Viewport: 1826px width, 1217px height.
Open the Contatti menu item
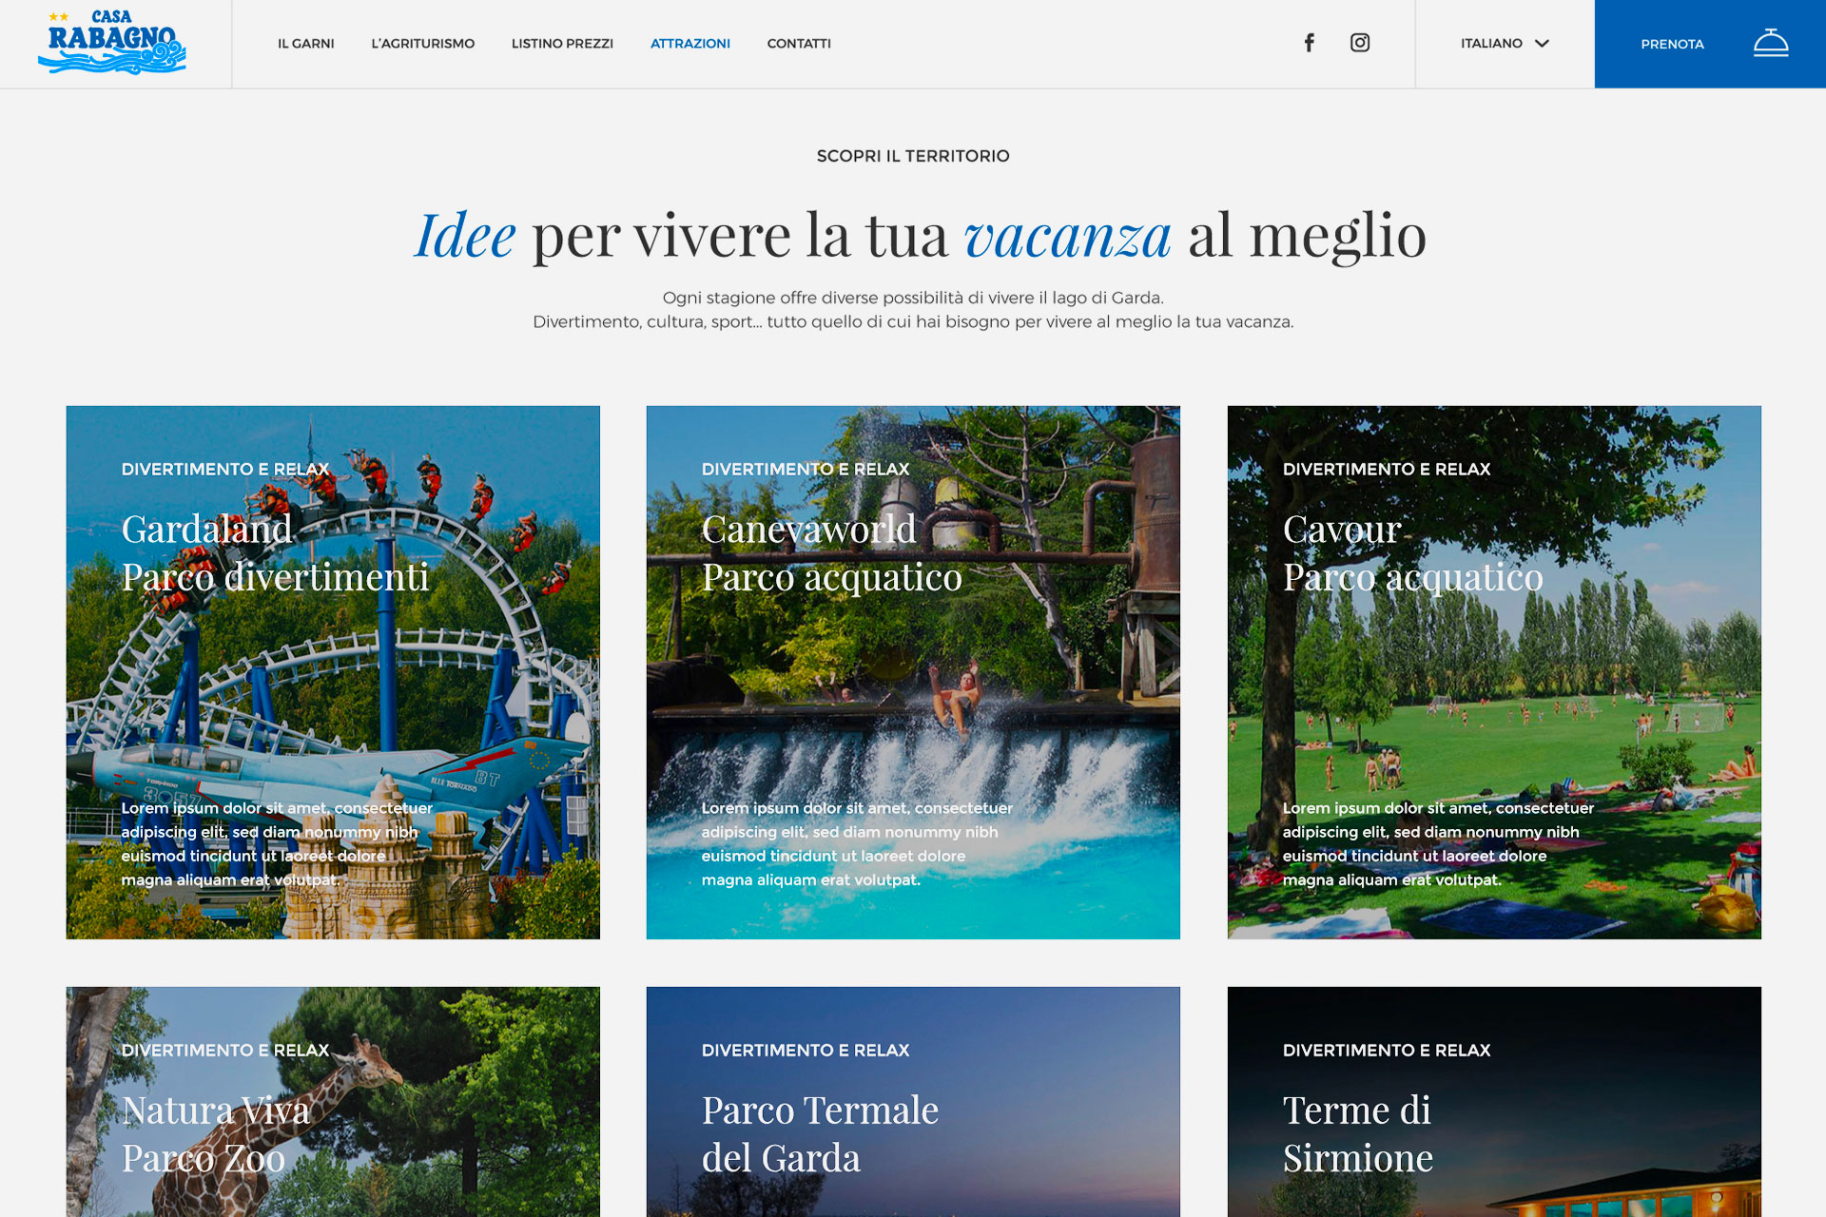[x=799, y=44]
